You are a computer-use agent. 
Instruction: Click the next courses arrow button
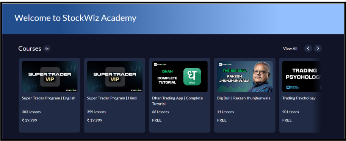pyautogui.click(x=318, y=48)
